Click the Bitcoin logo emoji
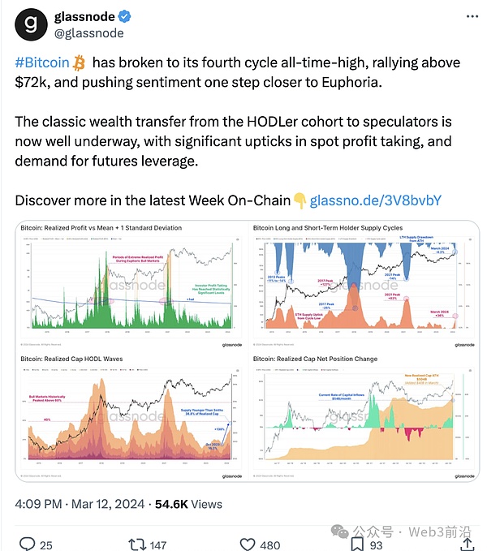The image size is (487, 551). click(x=80, y=63)
